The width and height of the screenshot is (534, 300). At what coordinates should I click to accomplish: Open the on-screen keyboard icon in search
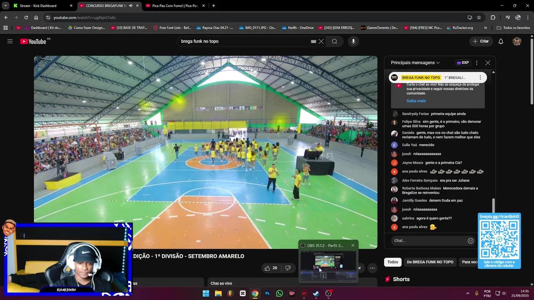pos(313,41)
